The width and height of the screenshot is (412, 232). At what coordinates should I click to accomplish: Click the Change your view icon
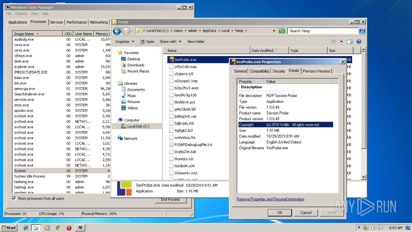pos(333,42)
